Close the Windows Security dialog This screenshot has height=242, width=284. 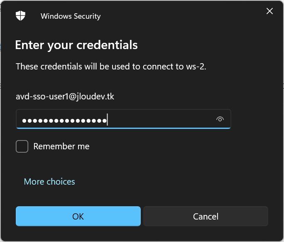point(269,11)
